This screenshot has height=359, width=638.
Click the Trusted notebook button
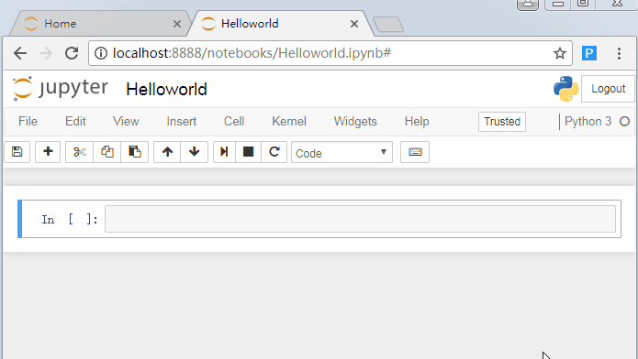click(x=502, y=122)
